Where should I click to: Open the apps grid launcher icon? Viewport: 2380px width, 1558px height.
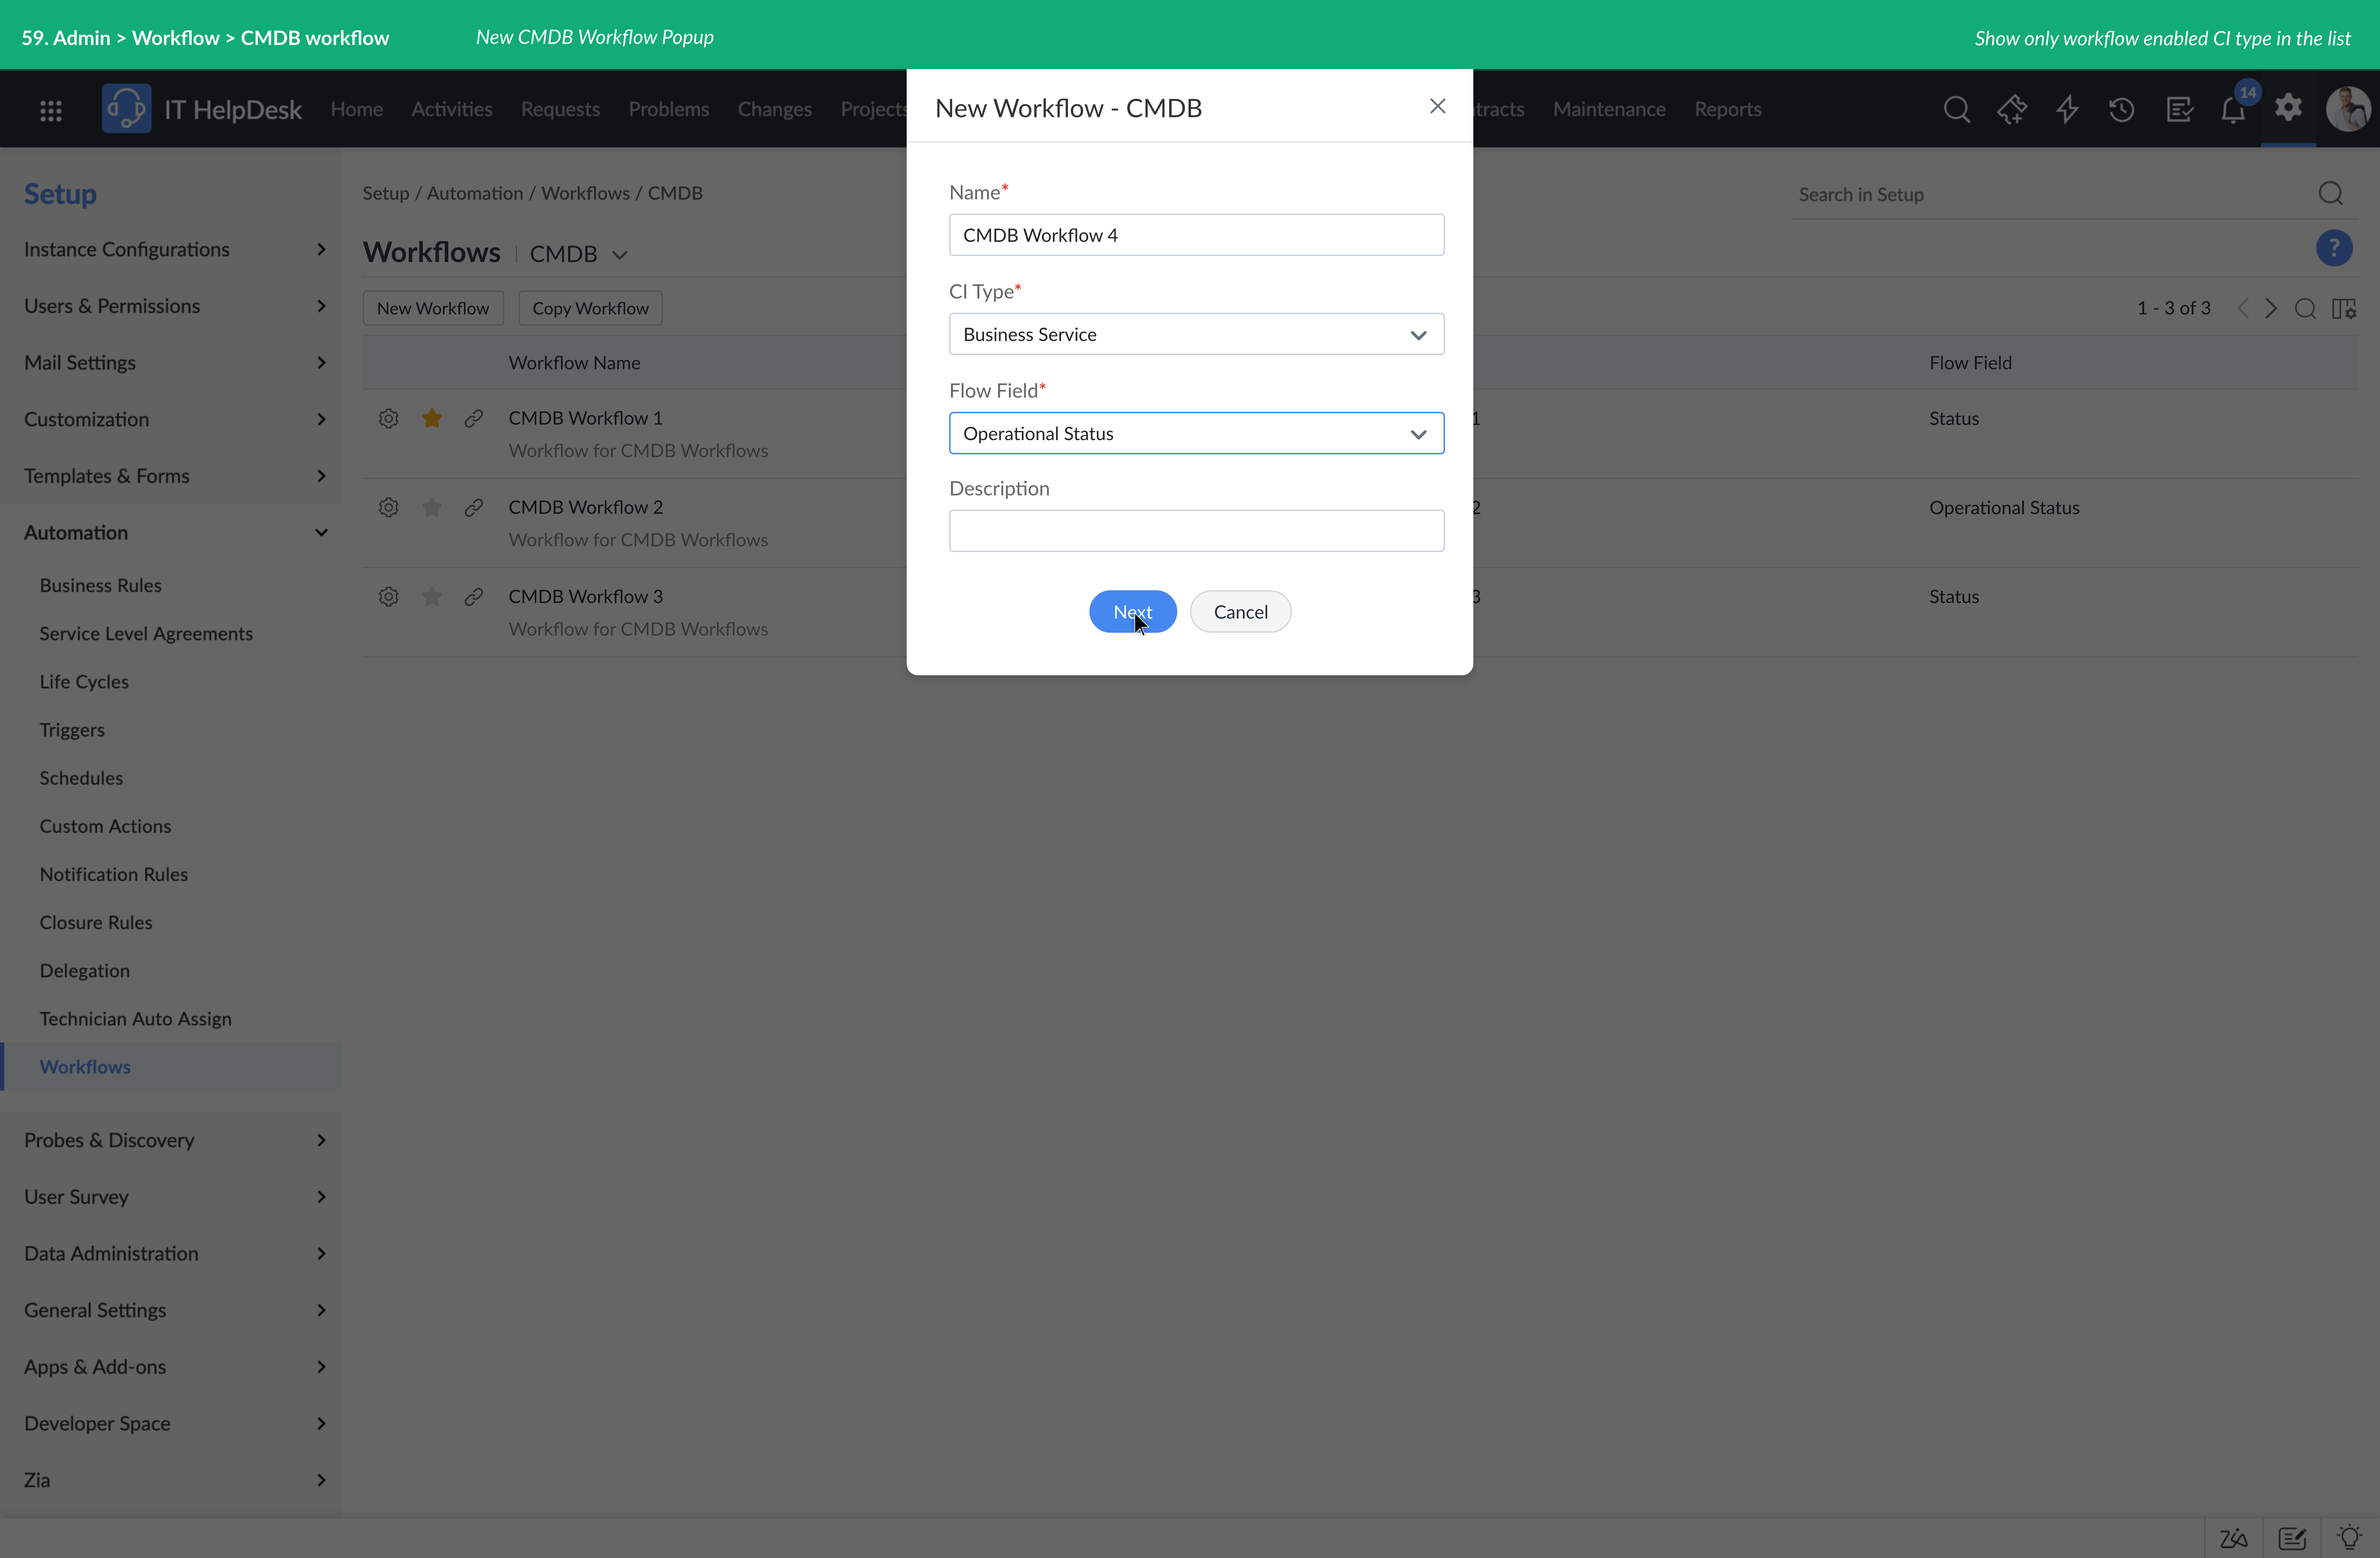pyautogui.click(x=51, y=110)
